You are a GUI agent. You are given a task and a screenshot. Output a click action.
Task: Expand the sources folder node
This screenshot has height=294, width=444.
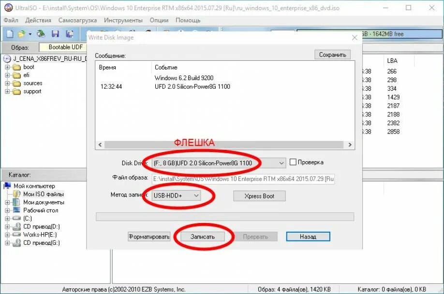coord(7,84)
